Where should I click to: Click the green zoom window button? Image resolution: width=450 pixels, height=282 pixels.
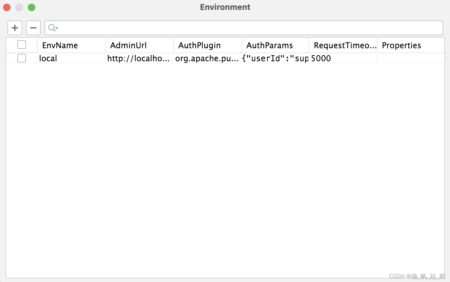click(x=31, y=7)
